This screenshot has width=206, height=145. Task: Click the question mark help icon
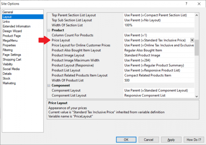186,4
